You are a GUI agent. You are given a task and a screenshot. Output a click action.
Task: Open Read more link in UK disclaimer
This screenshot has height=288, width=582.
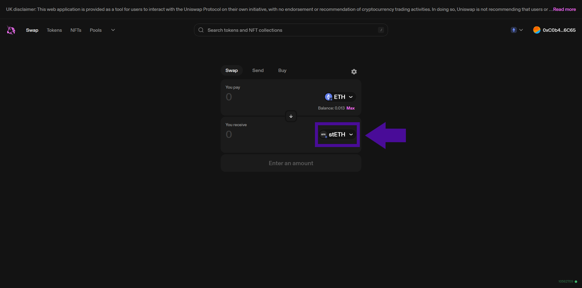(x=564, y=9)
